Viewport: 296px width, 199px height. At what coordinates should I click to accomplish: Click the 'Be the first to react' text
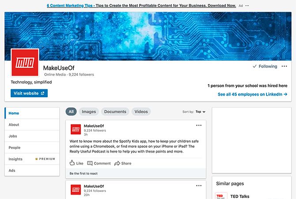coord(83,173)
